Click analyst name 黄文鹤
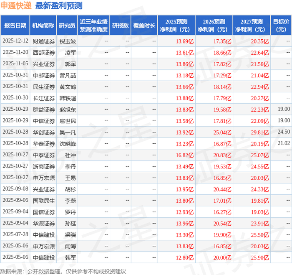The height and width of the screenshot is (275, 292). coord(68,87)
